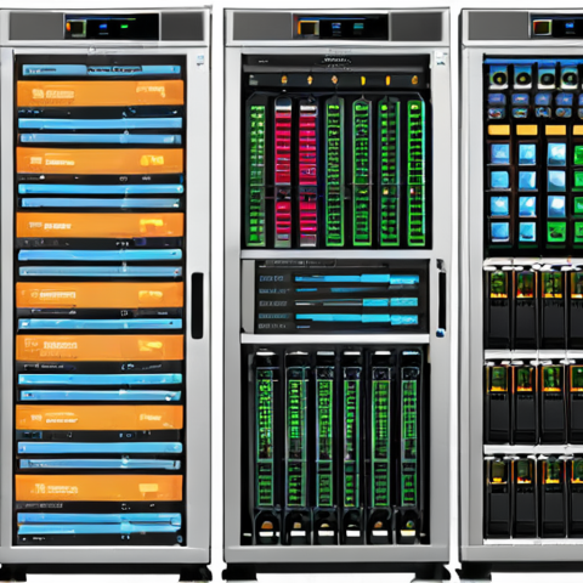Select the top-left blue tile in the right rack's grid
The height and width of the screenshot is (583, 583).
500,154
